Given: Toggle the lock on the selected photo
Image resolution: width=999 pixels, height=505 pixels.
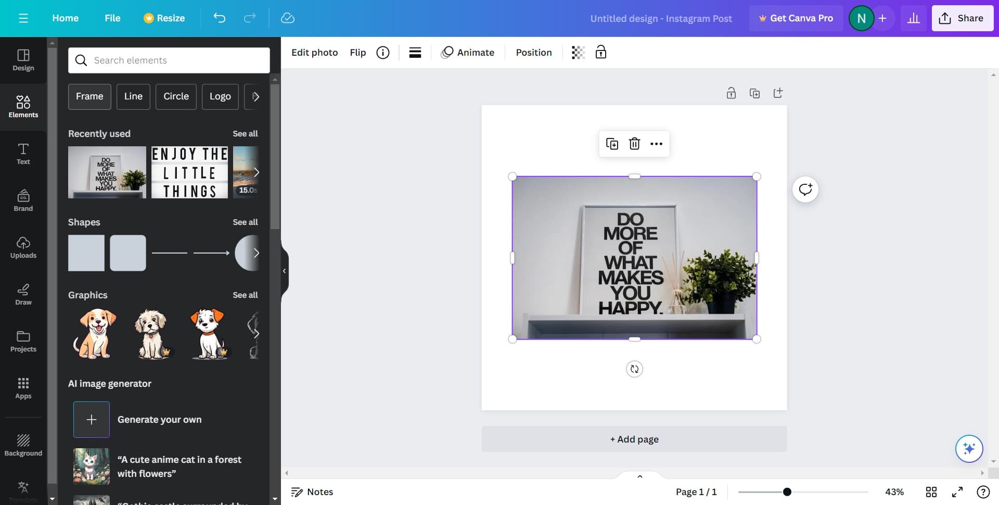Looking at the screenshot, I should (601, 53).
